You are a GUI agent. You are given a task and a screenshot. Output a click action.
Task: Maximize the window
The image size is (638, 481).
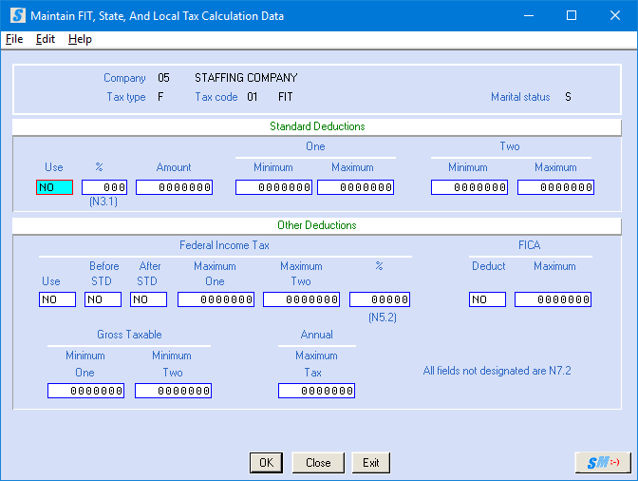click(x=572, y=15)
